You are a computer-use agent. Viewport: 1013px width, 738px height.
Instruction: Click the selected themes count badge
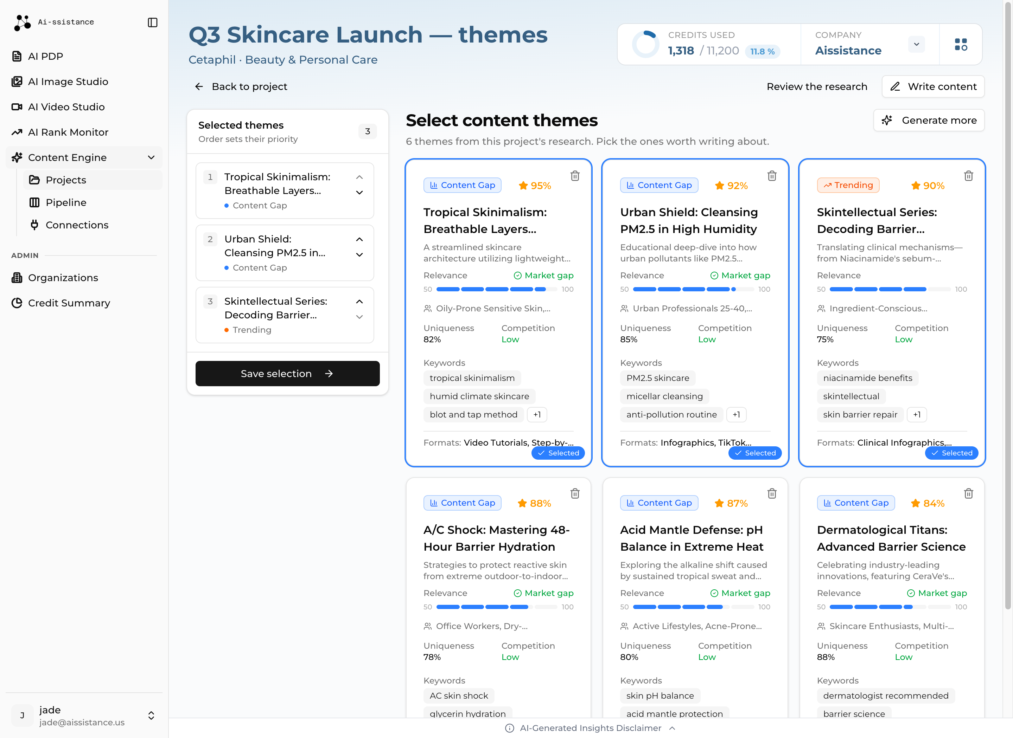pyautogui.click(x=368, y=131)
